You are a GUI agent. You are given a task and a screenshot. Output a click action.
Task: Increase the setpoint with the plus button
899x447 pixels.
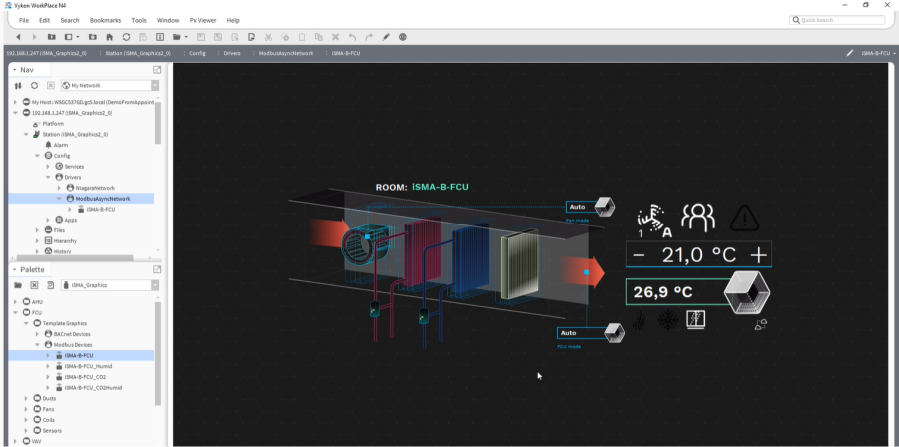pyautogui.click(x=759, y=255)
